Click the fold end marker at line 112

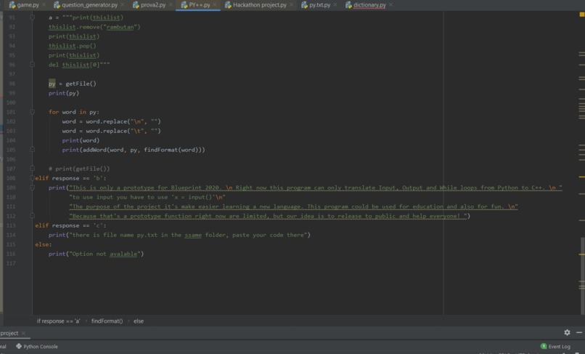(33, 216)
